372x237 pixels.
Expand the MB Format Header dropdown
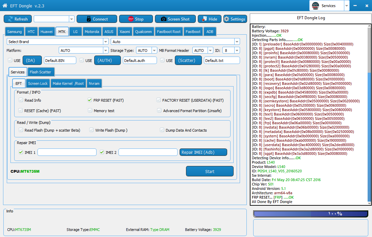coord(210,50)
